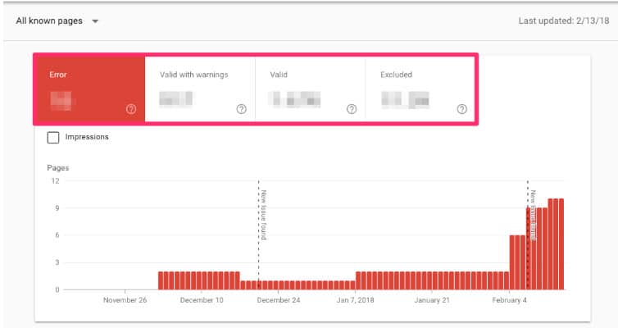
Task: Click the December 10 axis label
Action: (x=202, y=300)
